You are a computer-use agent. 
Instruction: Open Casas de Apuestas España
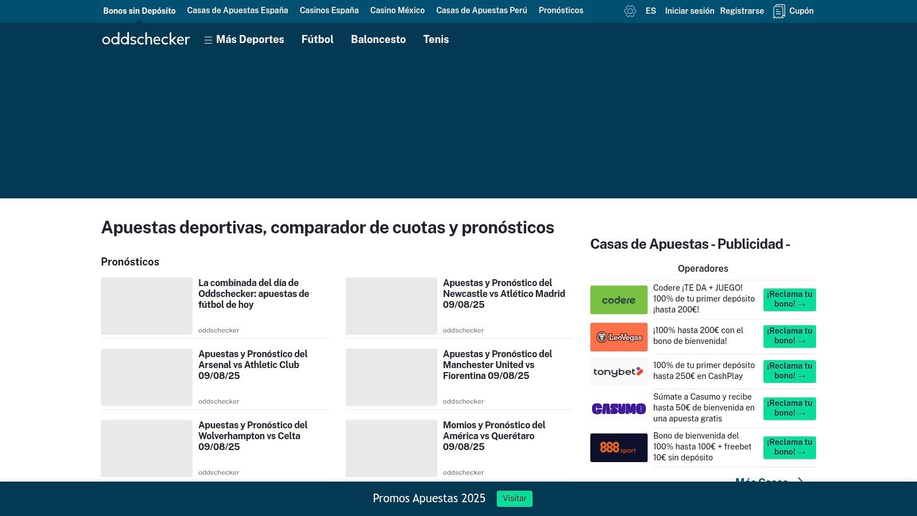(x=237, y=10)
